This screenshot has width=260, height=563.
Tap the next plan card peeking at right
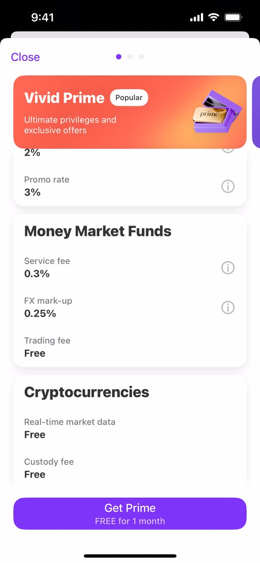click(256, 112)
